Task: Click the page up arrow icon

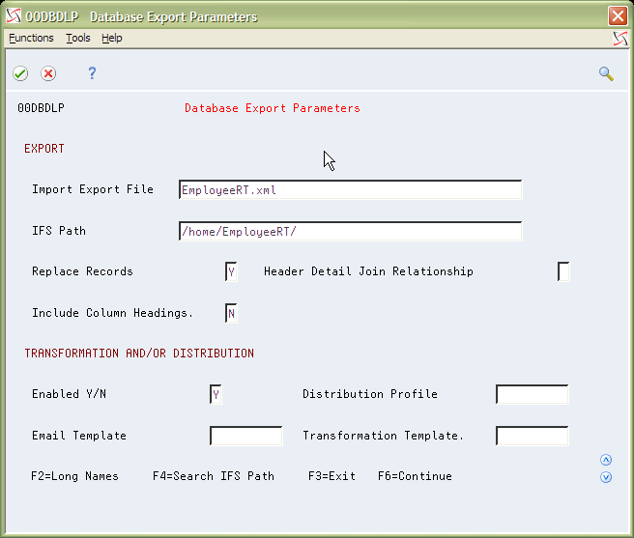Action: click(x=606, y=460)
